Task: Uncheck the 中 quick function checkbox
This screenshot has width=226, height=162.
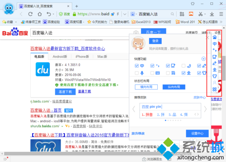Action: (x=137, y=66)
